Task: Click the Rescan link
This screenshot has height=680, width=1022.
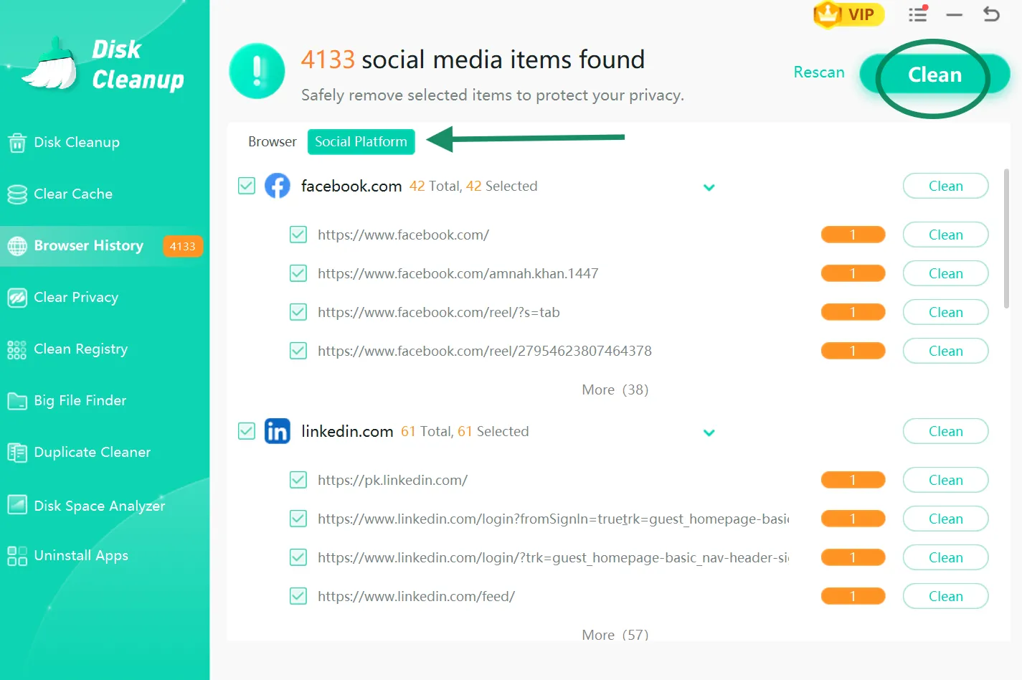Action: [819, 72]
